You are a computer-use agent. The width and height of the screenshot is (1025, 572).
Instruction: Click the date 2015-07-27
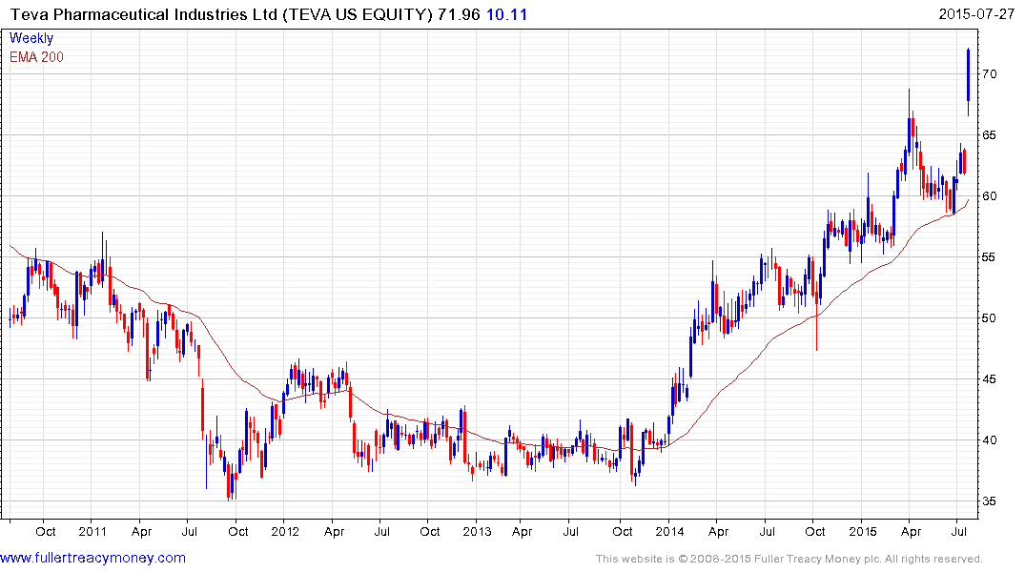click(x=976, y=13)
